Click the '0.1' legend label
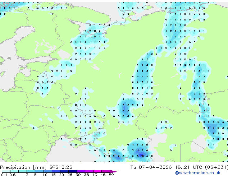Screen dimensions: 228x176 4,175
